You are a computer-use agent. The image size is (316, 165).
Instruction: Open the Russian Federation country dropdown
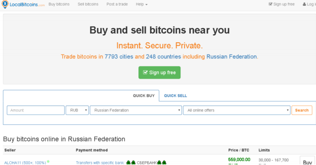pyautogui.click(x=136, y=110)
